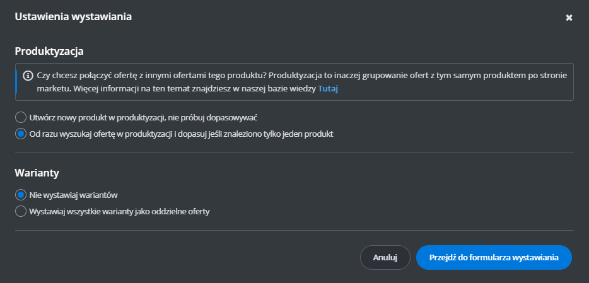Click label text 'Nie wystawiaj wariantów'
This screenshot has height=283, width=589.
(74, 195)
